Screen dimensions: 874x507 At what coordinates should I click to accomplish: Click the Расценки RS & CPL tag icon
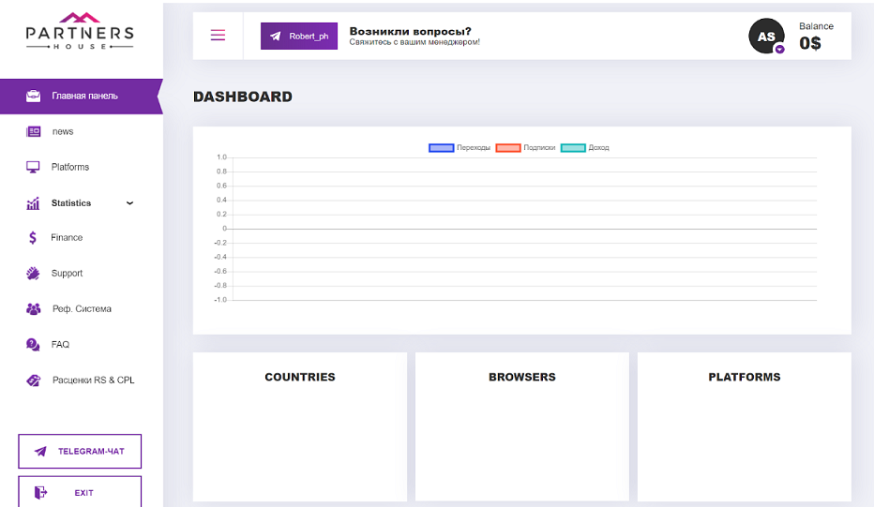[x=34, y=380]
